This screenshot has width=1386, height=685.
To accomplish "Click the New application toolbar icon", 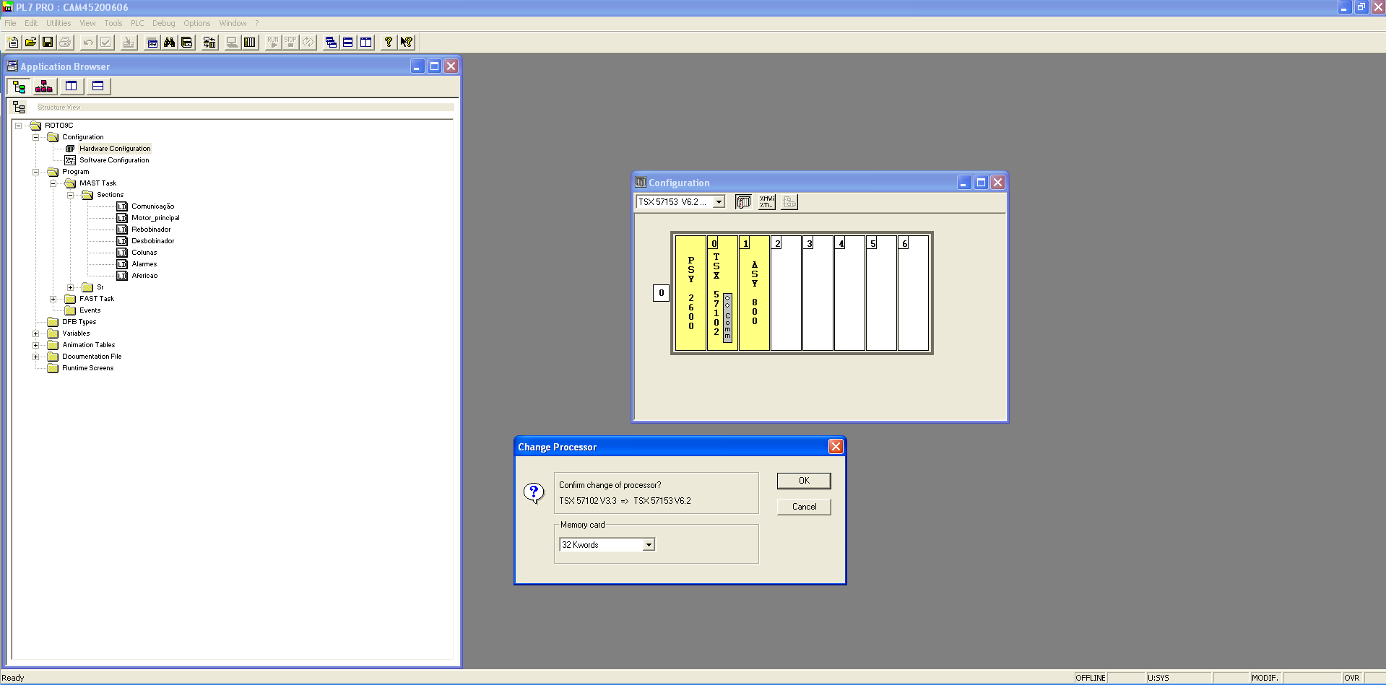I will 13,42.
